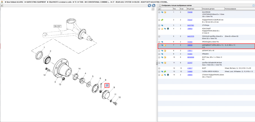Click the green arrow icon for part 758347
Screen dimensions: 255x122
pyautogui.click(x=162, y=20)
